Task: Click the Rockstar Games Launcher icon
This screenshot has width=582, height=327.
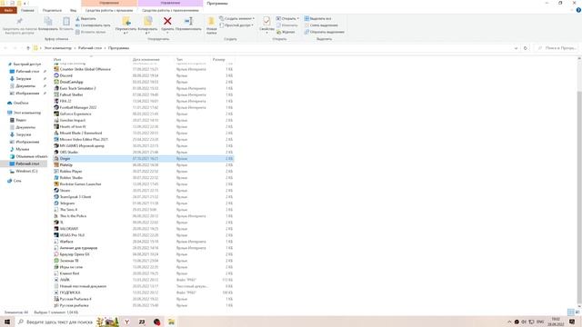Action: [x=56, y=183]
